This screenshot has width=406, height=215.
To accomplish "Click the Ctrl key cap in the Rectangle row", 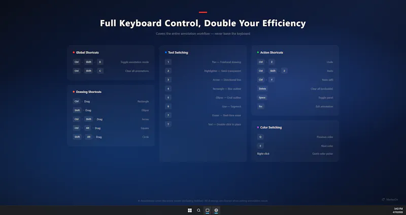I will click(77, 102).
